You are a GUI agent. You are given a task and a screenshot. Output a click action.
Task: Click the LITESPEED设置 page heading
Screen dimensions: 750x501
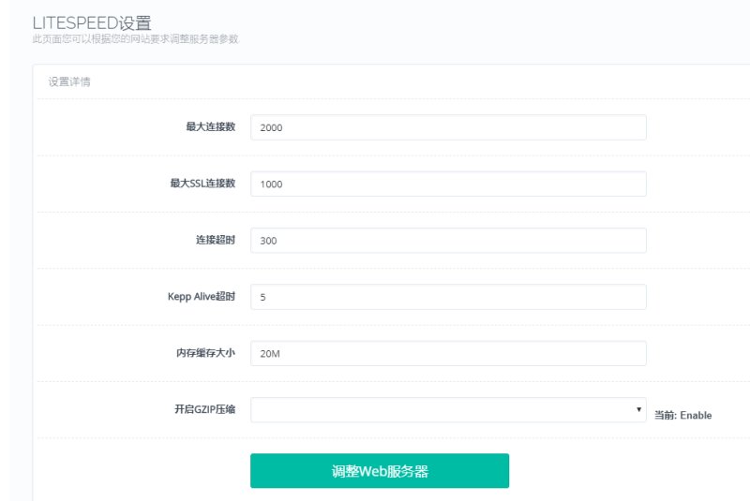pos(92,22)
